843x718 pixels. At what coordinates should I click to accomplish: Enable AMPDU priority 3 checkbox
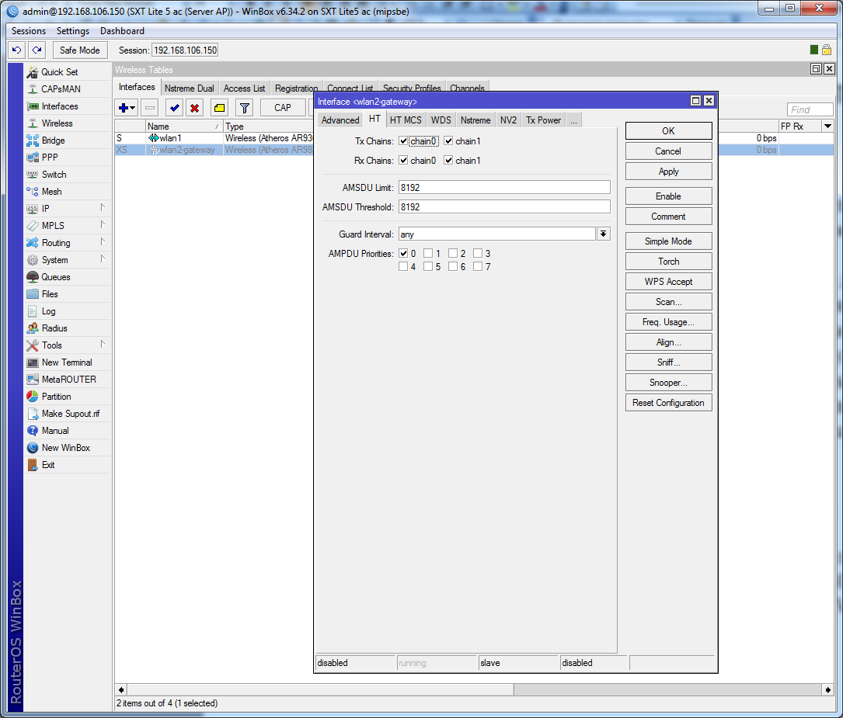(x=478, y=254)
